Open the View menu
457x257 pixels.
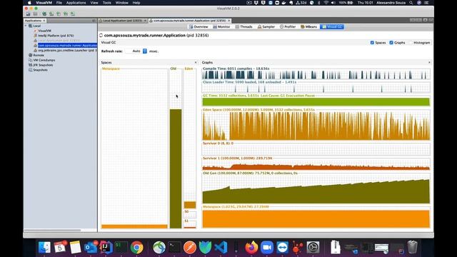[94, 3]
